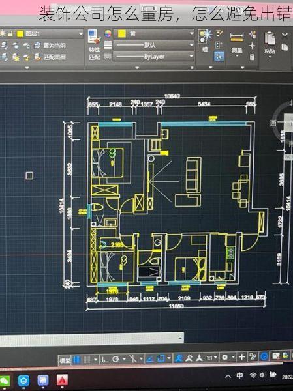Toggle polar tracking in status bar

tap(116, 359)
